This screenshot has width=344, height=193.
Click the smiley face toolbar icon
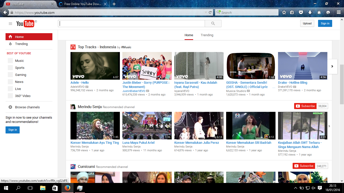coord(328,13)
